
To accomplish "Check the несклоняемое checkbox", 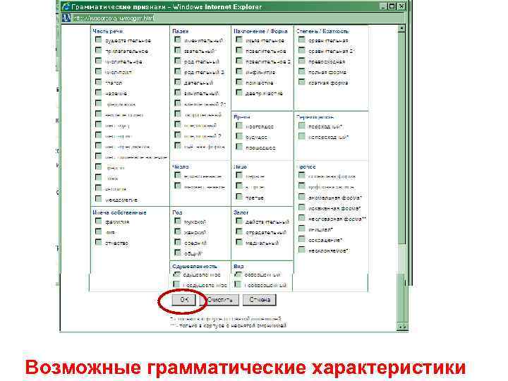I will click(302, 250).
